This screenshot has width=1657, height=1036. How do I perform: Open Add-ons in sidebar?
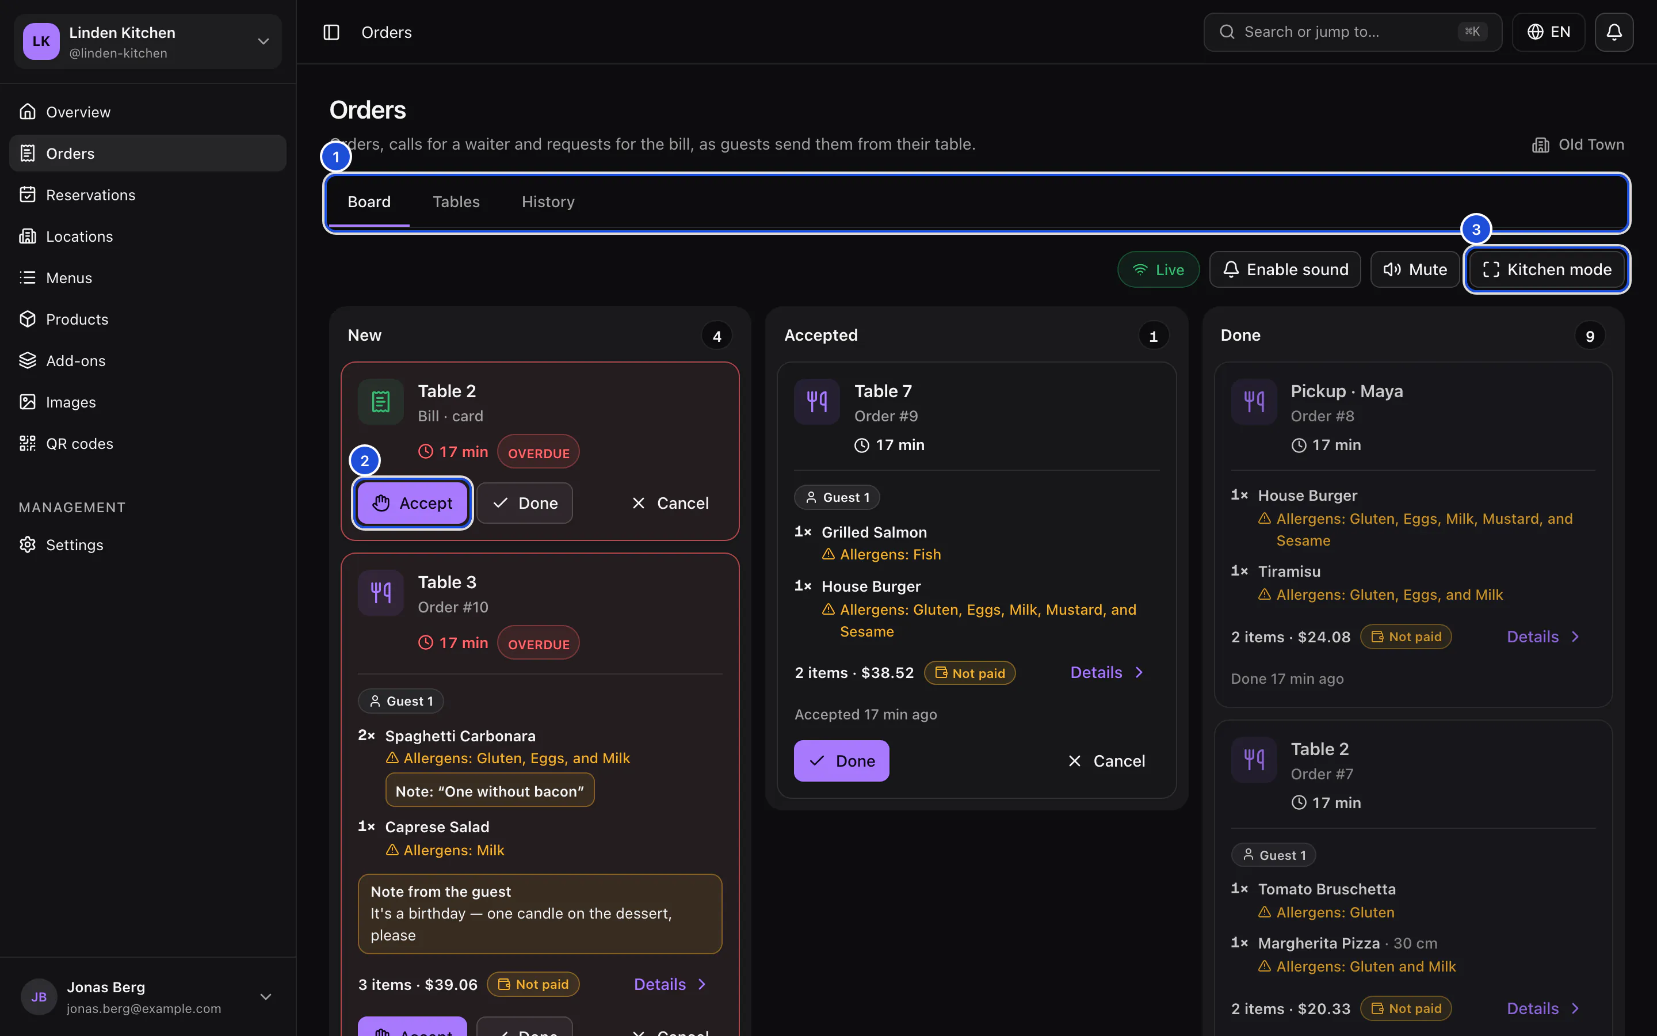pos(148,360)
